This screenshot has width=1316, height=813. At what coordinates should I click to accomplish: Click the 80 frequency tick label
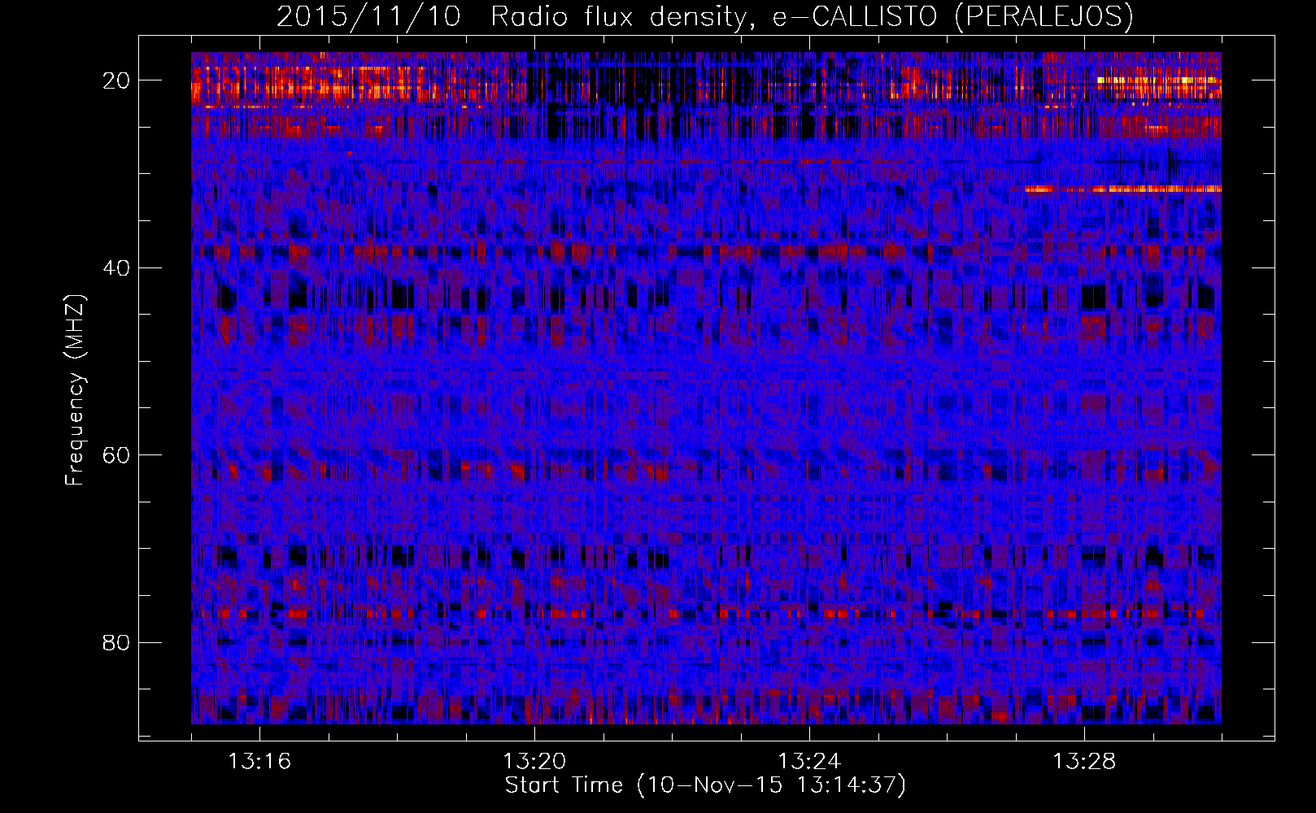(117, 643)
